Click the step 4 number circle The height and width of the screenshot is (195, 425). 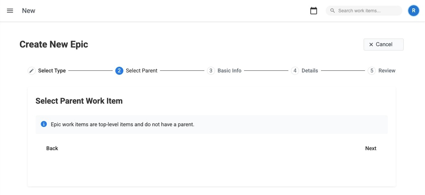pyautogui.click(x=295, y=71)
